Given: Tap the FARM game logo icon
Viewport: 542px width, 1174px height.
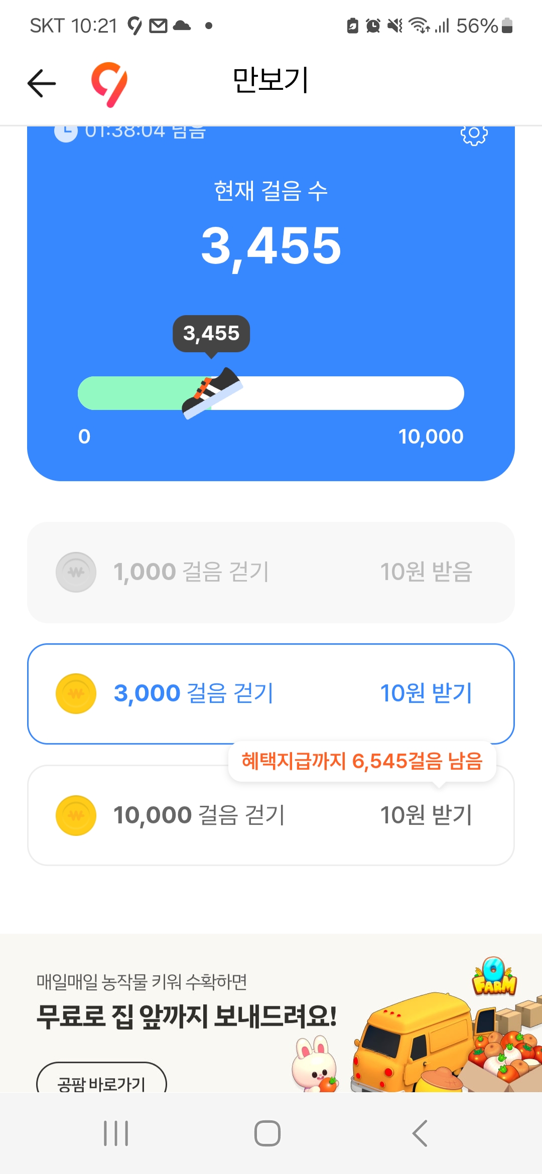Looking at the screenshot, I should [494, 977].
